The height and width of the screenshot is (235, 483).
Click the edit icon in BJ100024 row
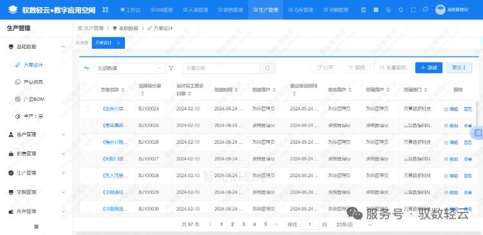click(x=446, y=109)
